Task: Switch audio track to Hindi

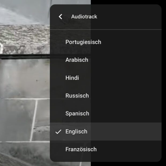Action: tap(106, 78)
